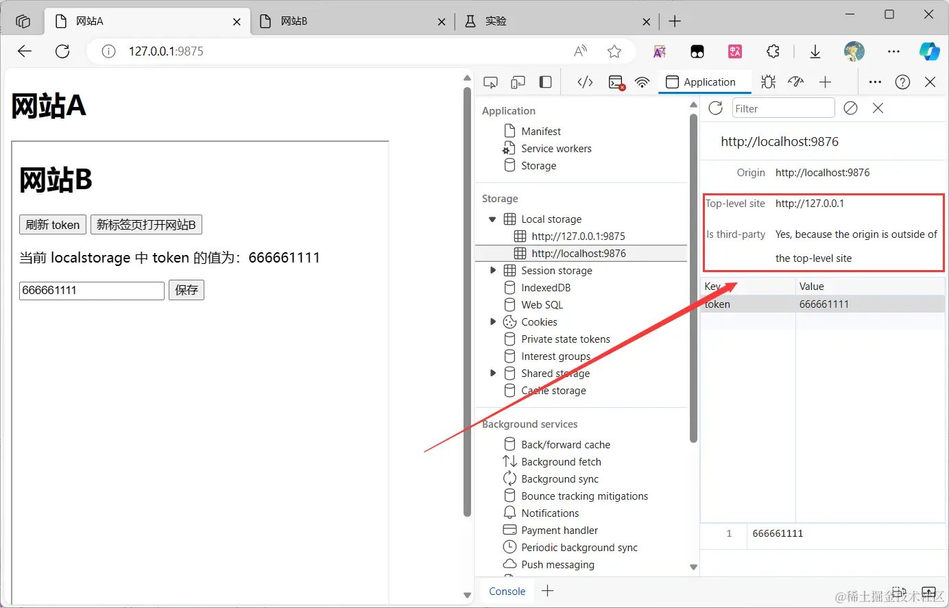This screenshot has width=949, height=608.
Task: Open the browser Extensions puzzle icon
Action: point(773,51)
